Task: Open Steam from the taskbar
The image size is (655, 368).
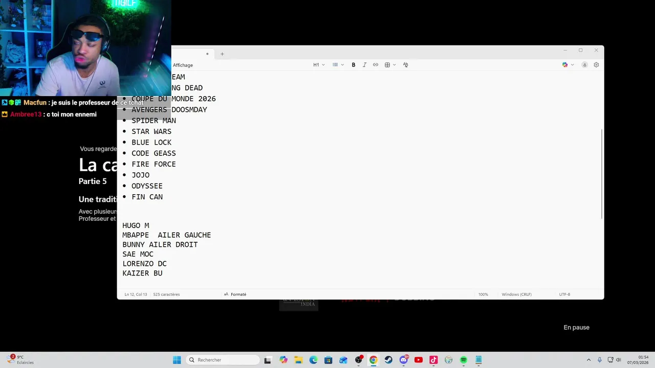Action: click(388, 360)
